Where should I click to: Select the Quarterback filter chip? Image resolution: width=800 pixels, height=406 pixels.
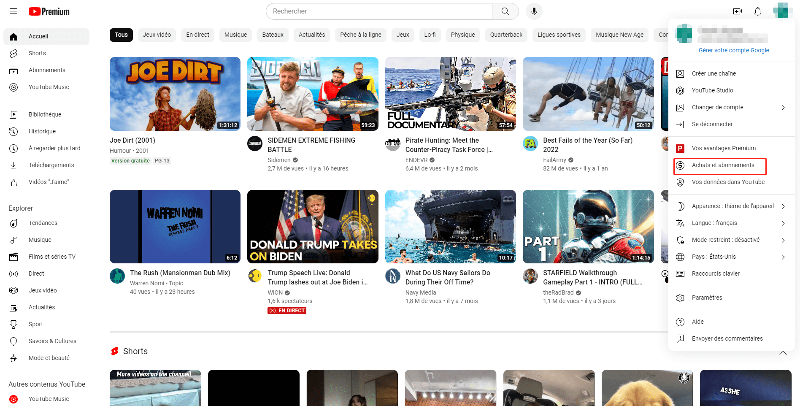(x=506, y=35)
